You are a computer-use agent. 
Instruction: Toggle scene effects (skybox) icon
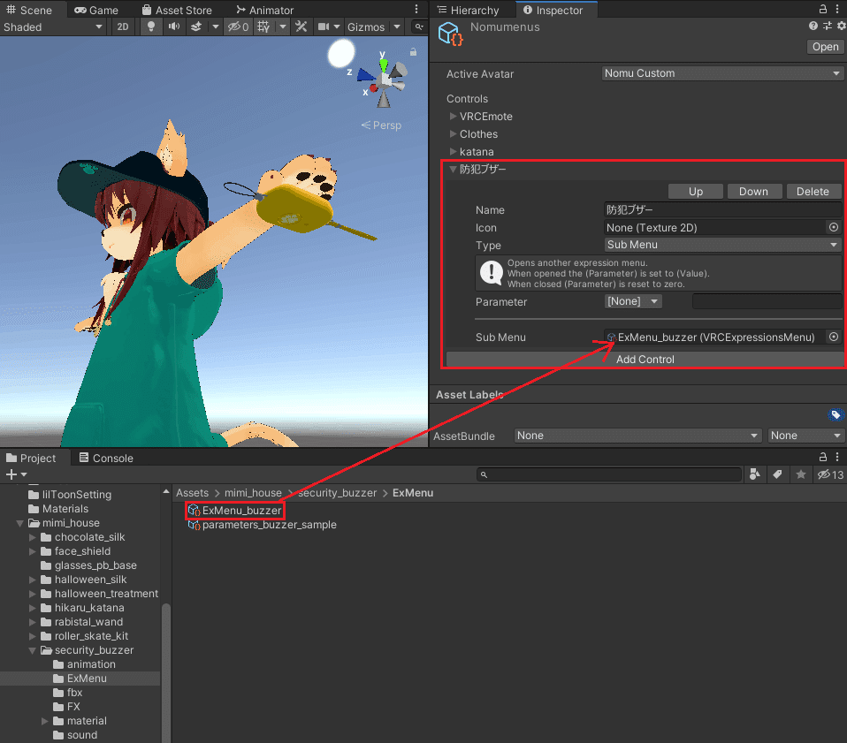tap(196, 27)
